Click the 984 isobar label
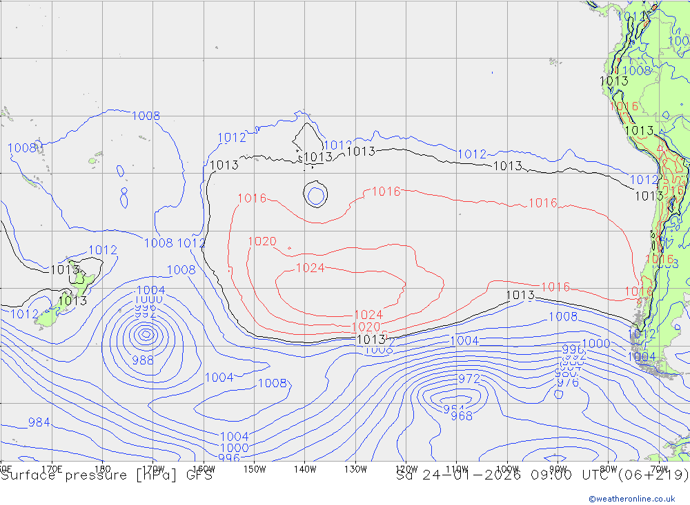The height and width of the screenshot is (505, 690). [x=39, y=422]
